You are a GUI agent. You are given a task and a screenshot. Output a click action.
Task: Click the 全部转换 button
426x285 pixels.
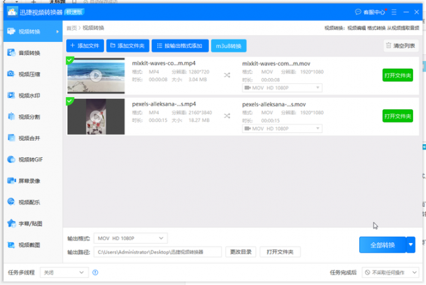point(382,245)
